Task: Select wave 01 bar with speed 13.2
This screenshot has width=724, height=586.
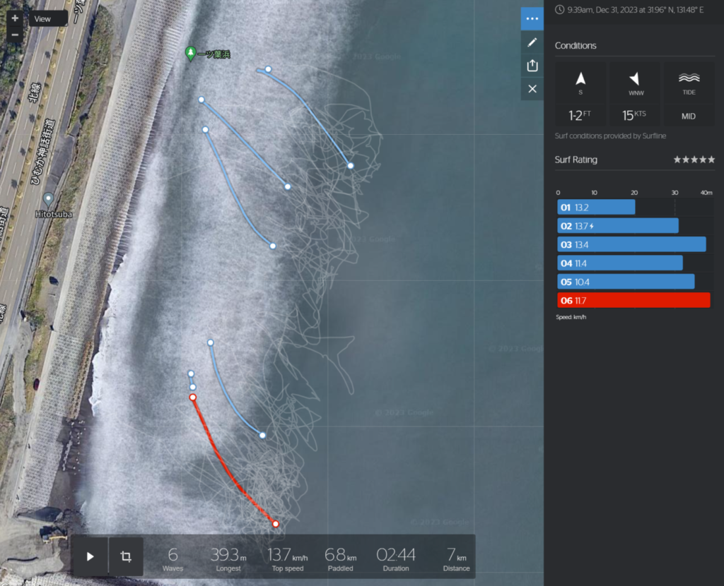Action: [x=595, y=208]
